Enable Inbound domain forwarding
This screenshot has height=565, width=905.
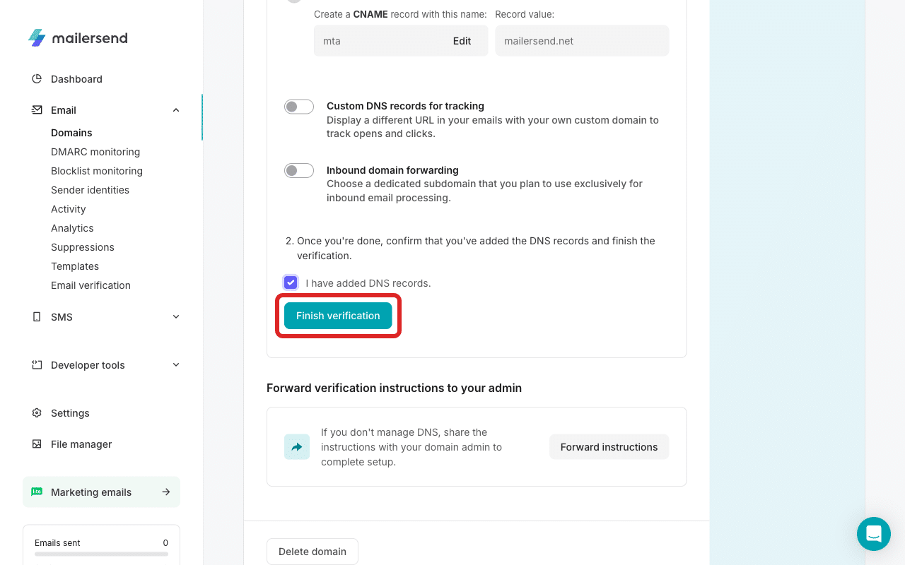(x=298, y=170)
